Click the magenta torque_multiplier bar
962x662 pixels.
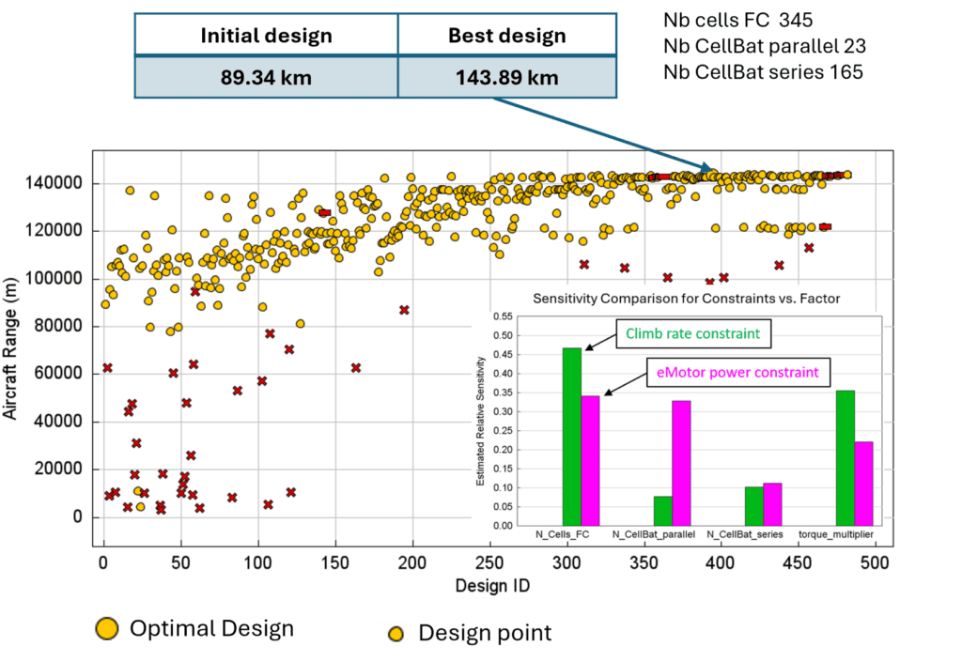(x=864, y=484)
